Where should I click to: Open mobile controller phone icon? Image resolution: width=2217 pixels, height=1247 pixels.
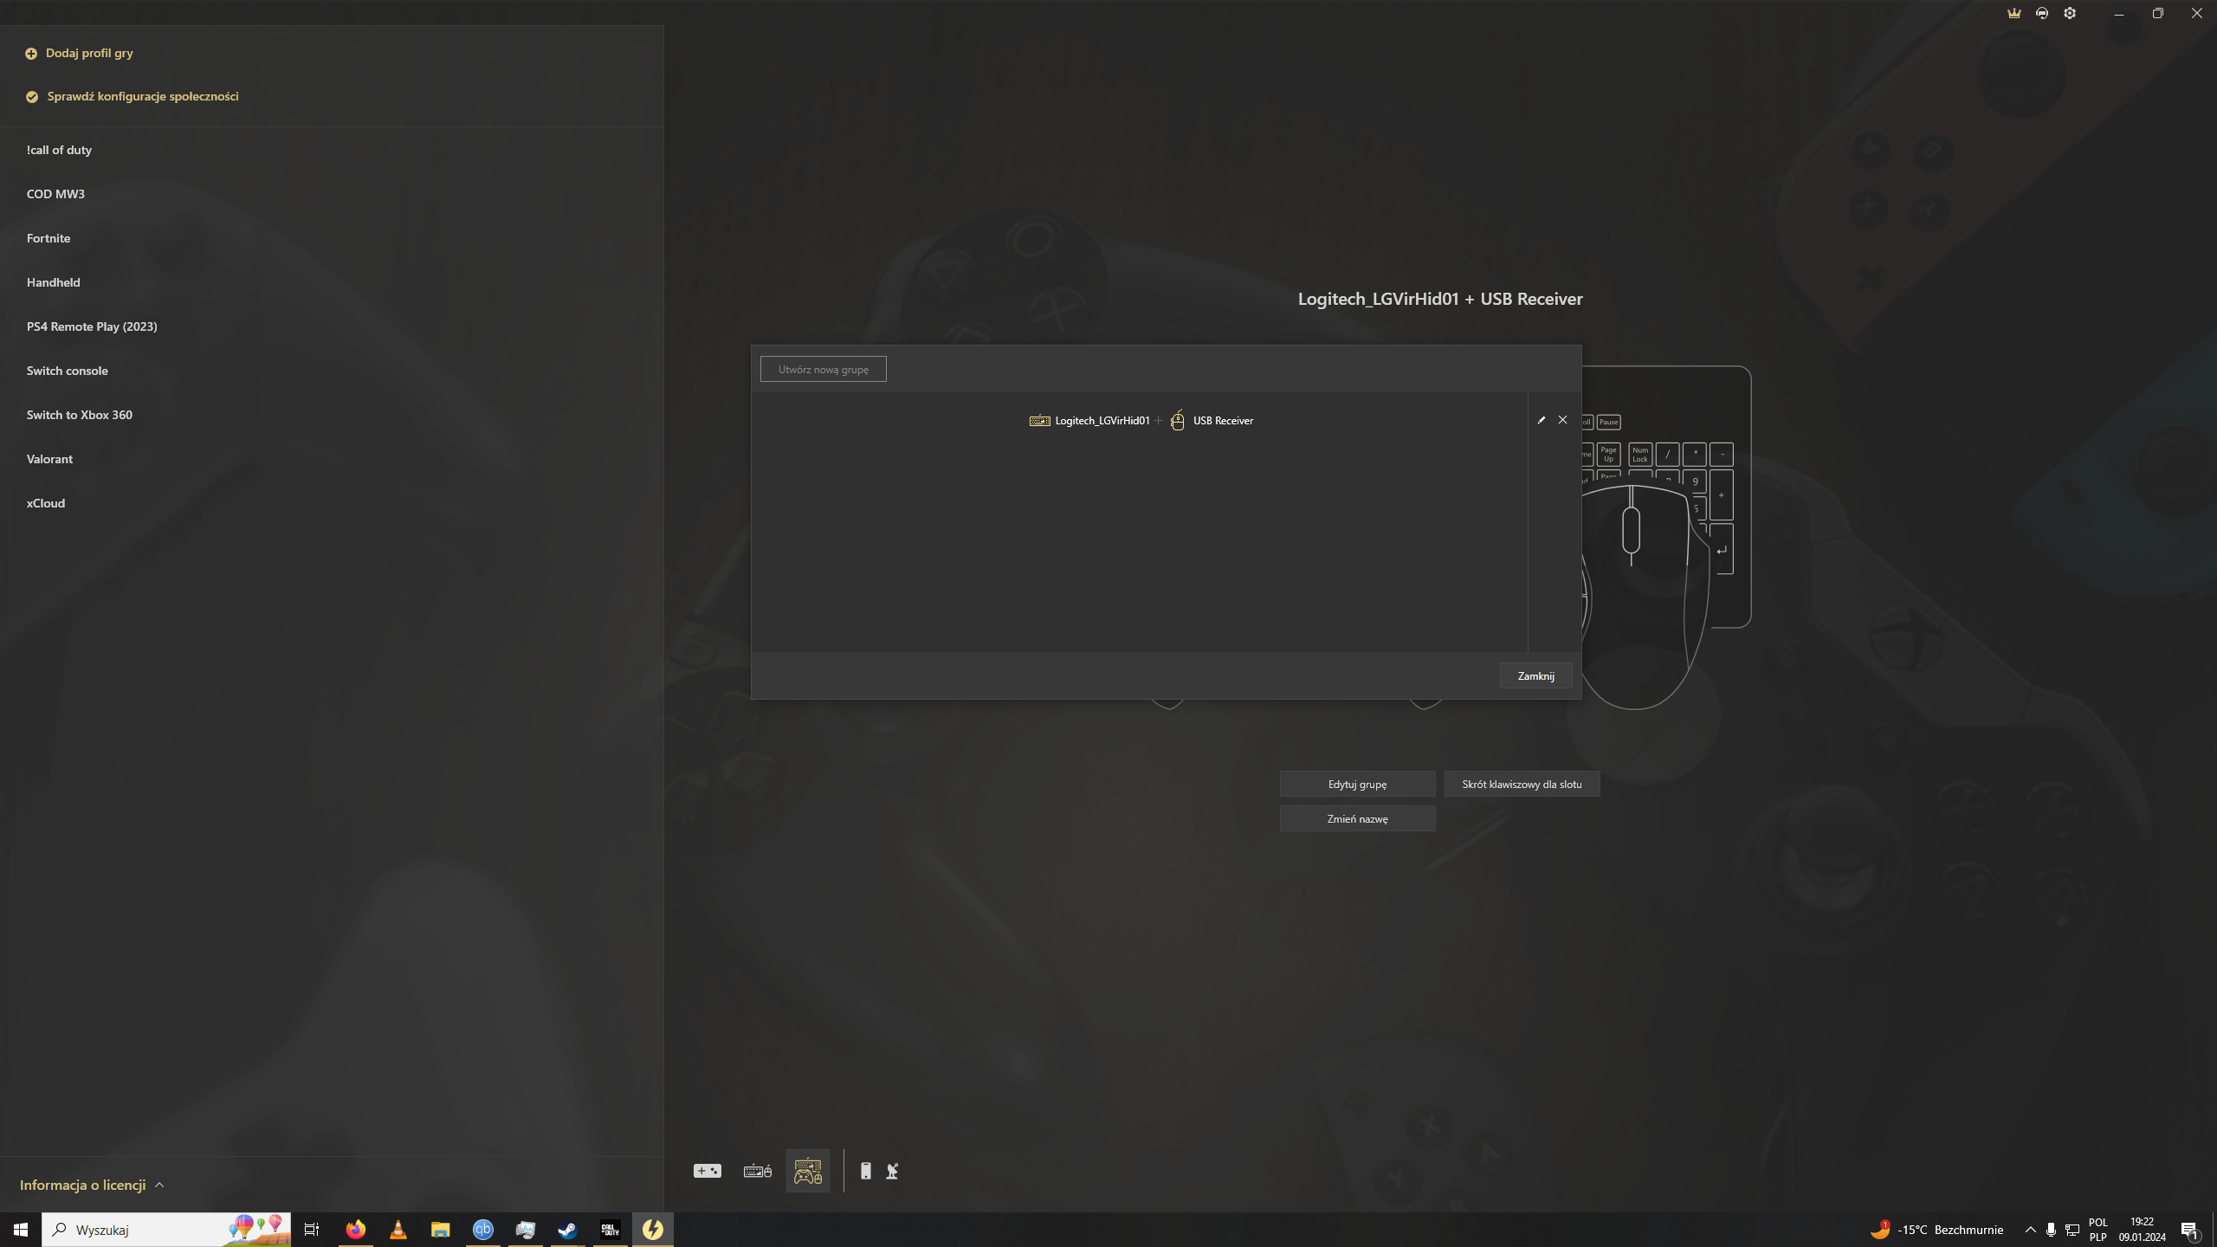click(x=865, y=1171)
